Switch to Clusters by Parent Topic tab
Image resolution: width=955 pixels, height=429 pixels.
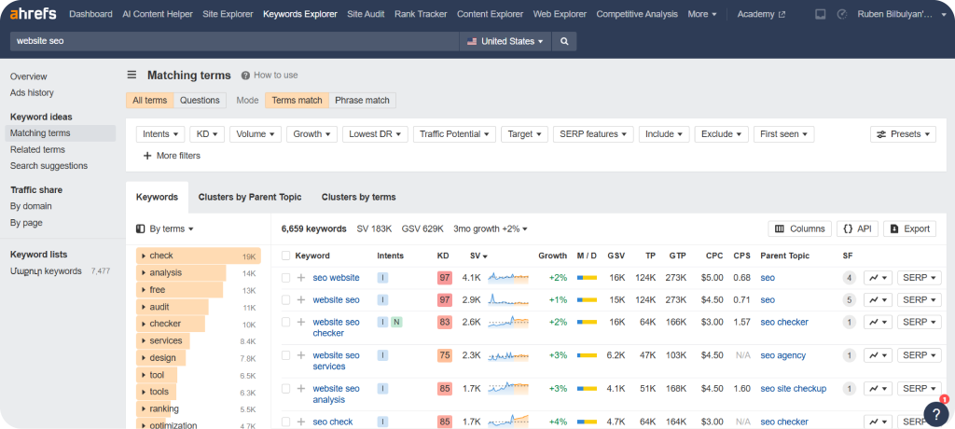(250, 197)
